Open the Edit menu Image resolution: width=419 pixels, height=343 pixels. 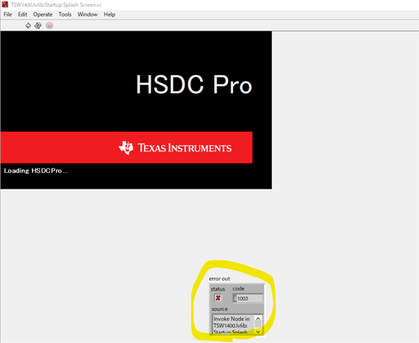pos(22,14)
